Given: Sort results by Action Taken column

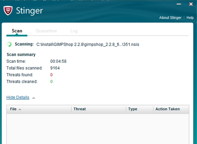Looking at the screenshot, I should coord(171,109).
